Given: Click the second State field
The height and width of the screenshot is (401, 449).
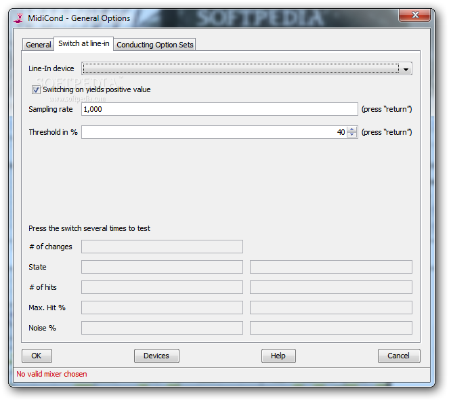Looking at the screenshot, I should click(x=331, y=267).
